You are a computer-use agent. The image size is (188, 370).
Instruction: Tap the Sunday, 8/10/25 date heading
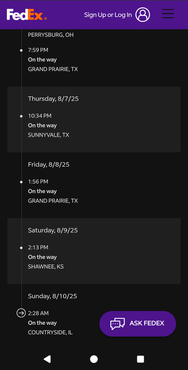pyautogui.click(x=53, y=296)
